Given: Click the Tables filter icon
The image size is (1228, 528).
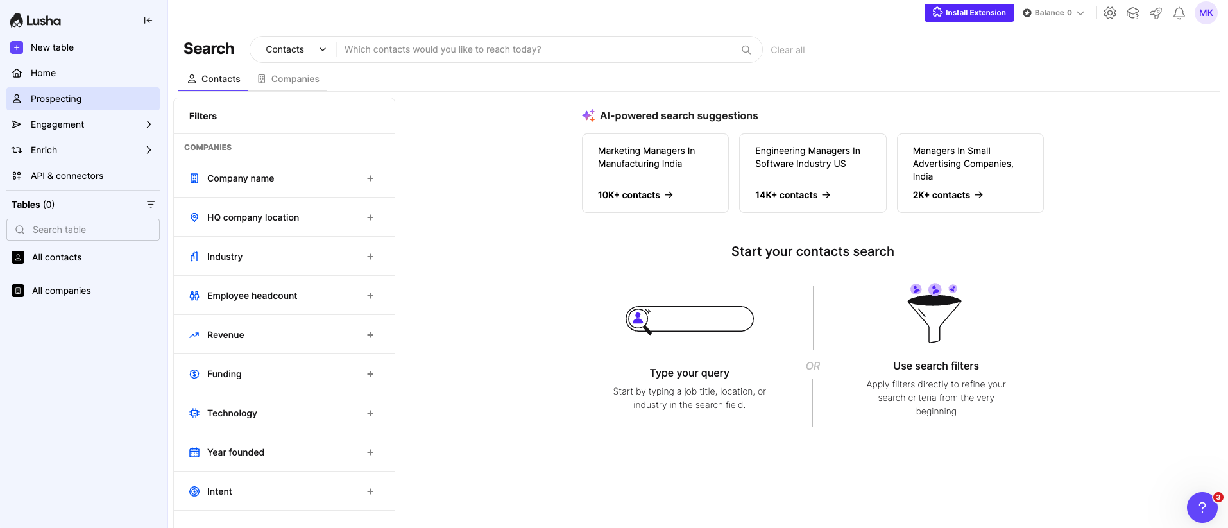Looking at the screenshot, I should point(151,205).
